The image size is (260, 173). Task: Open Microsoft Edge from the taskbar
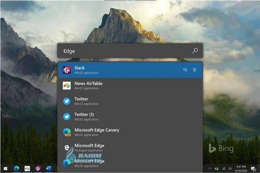(x=16, y=169)
